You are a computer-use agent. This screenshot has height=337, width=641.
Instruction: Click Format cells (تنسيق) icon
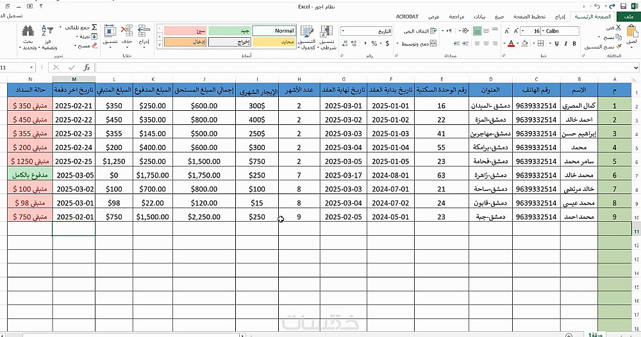tap(110, 31)
